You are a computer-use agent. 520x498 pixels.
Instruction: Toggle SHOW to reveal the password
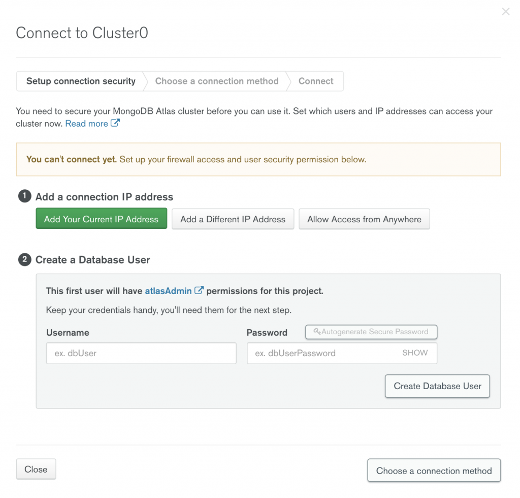415,353
